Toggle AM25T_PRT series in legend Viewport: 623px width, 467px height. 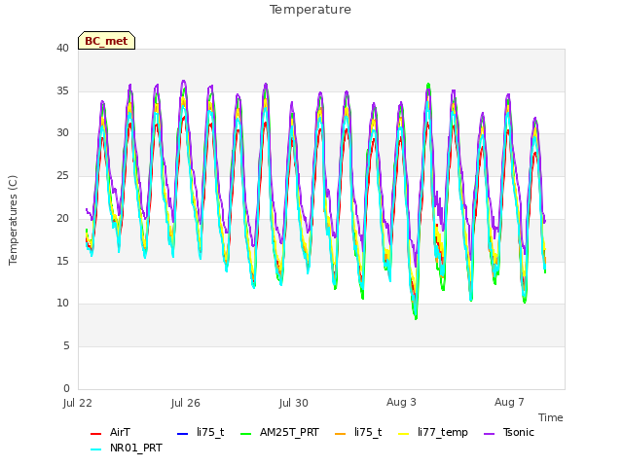tap(279, 432)
